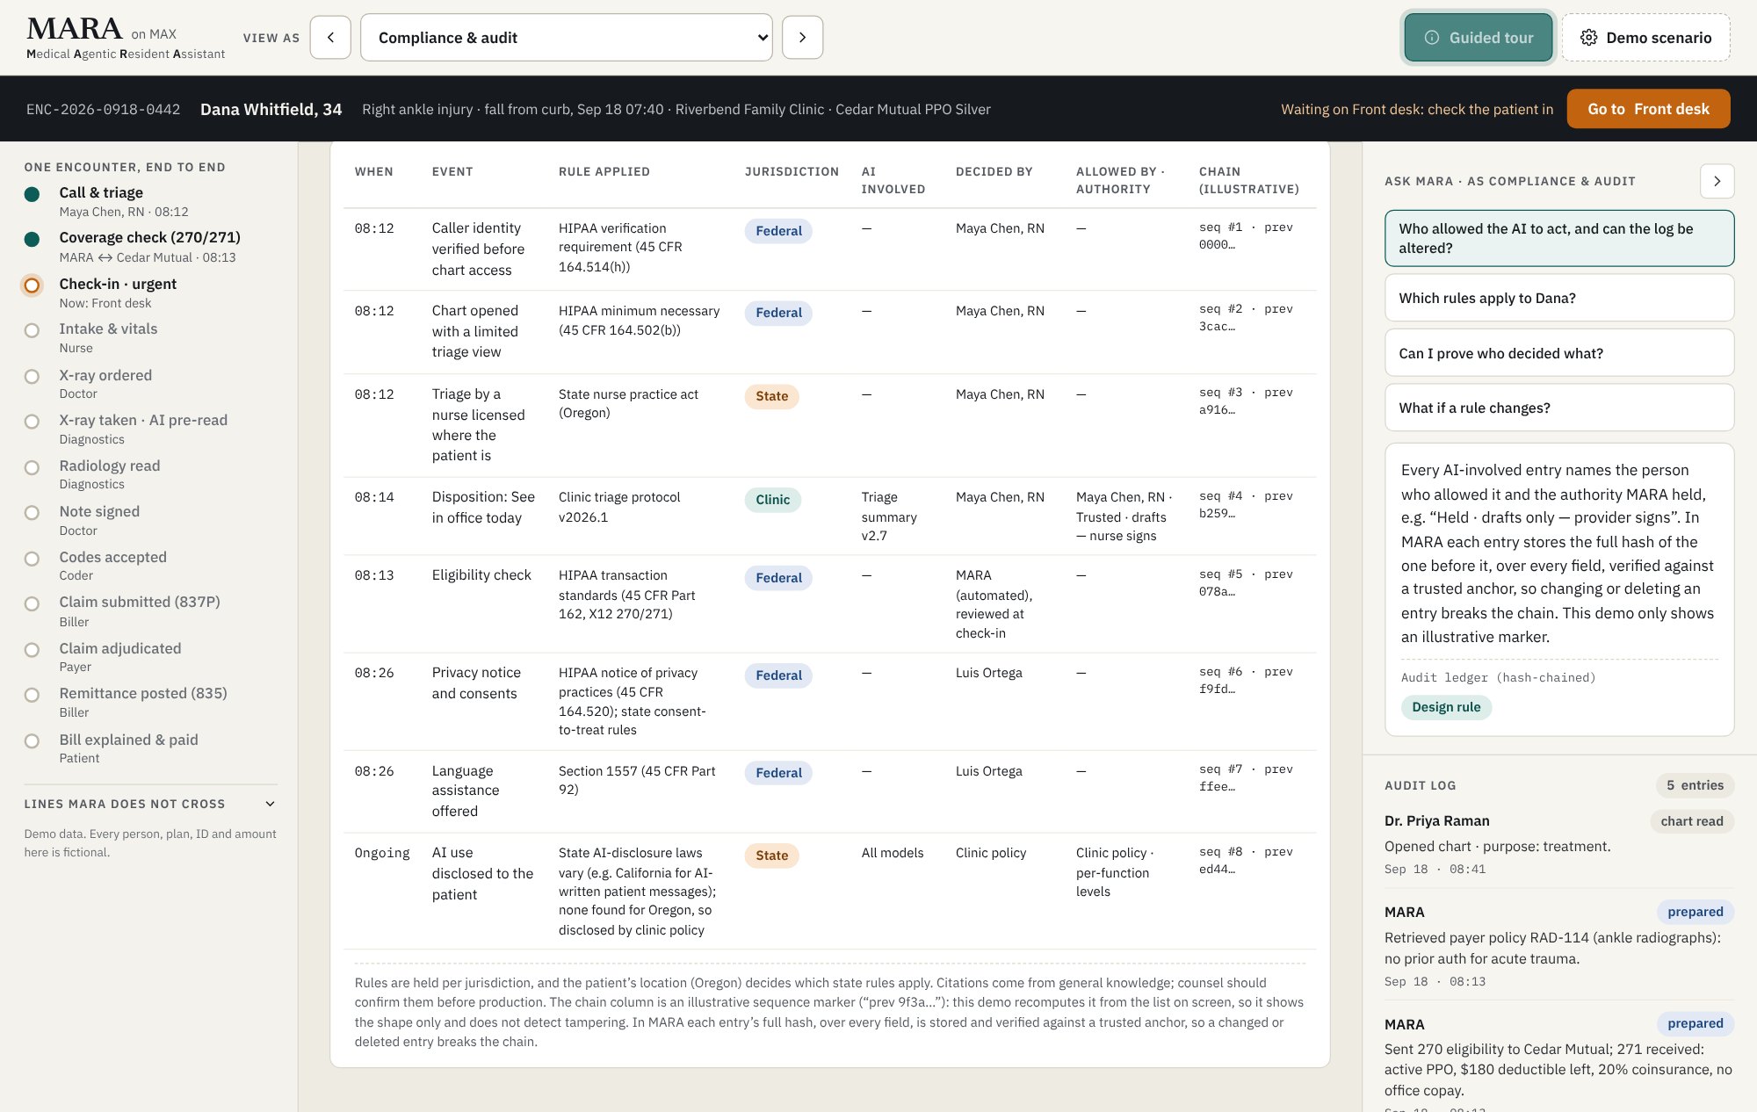Open the Claim submitted (837P) step
1757x1112 pixels.
pos(149,611)
